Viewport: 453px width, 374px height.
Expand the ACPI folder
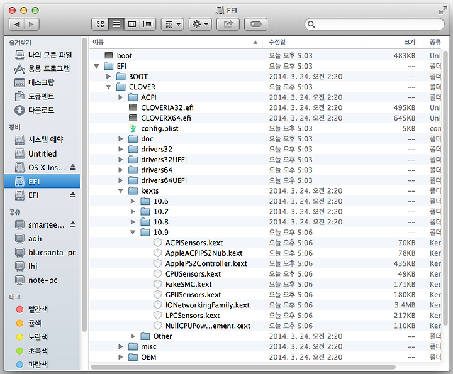point(121,97)
